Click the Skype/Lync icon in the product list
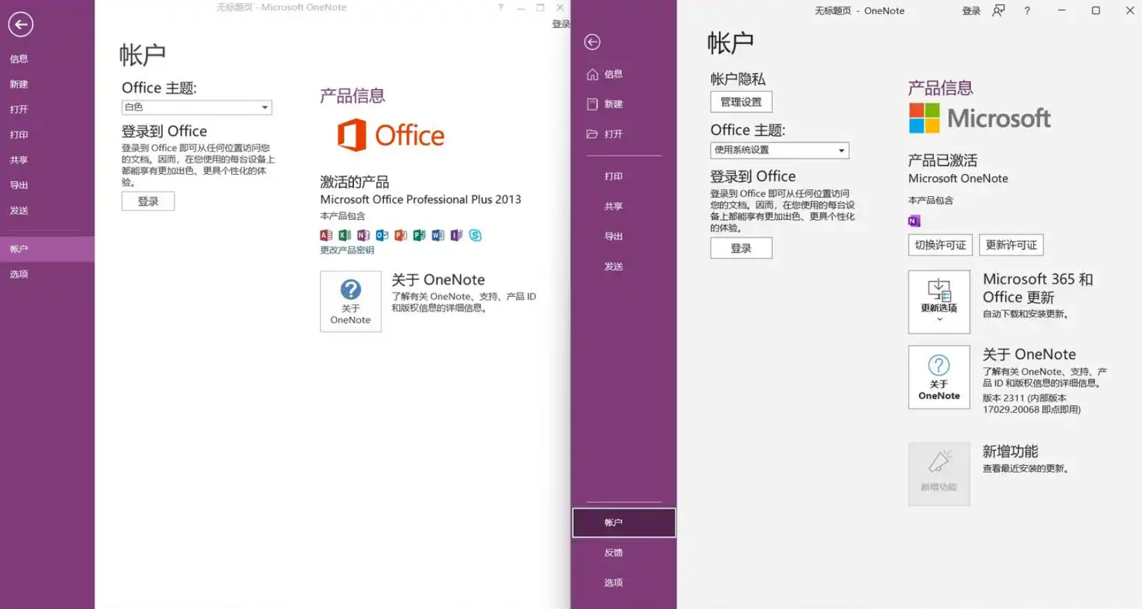1142x609 pixels. tap(475, 235)
